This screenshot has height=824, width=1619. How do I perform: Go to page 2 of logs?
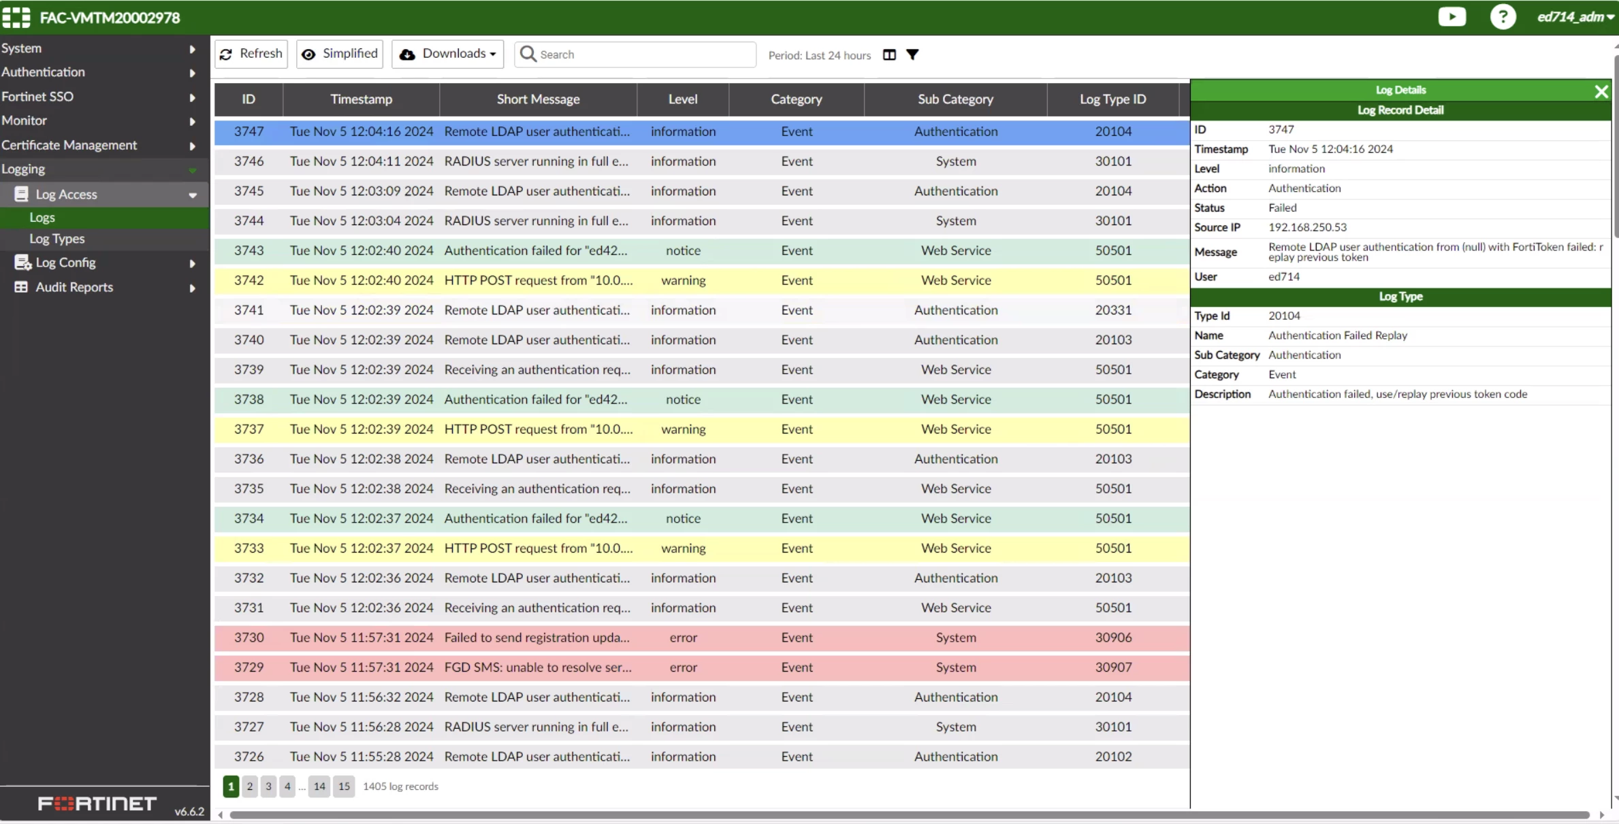point(250,787)
